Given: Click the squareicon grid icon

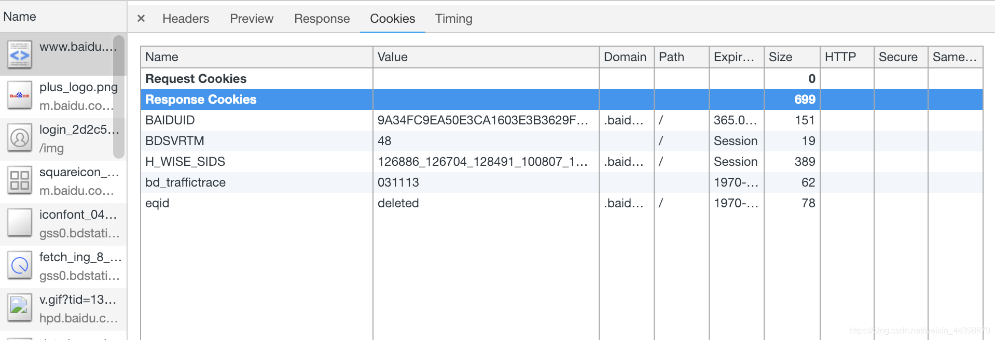Looking at the screenshot, I should pyautogui.click(x=20, y=181).
